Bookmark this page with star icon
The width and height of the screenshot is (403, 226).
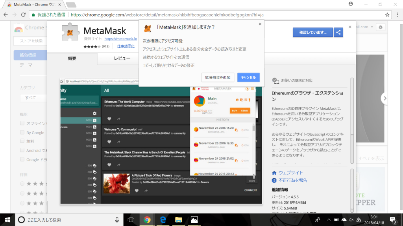387,15
